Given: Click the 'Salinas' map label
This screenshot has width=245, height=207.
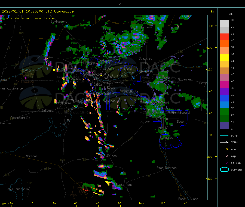Looking at the screenshot, I should click(x=47, y=110).
